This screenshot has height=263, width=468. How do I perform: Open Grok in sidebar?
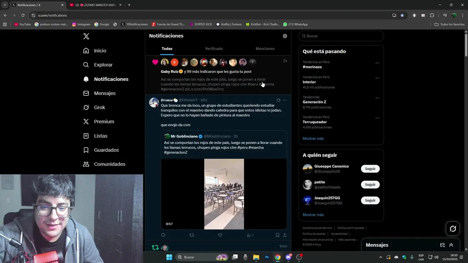(94, 107)
